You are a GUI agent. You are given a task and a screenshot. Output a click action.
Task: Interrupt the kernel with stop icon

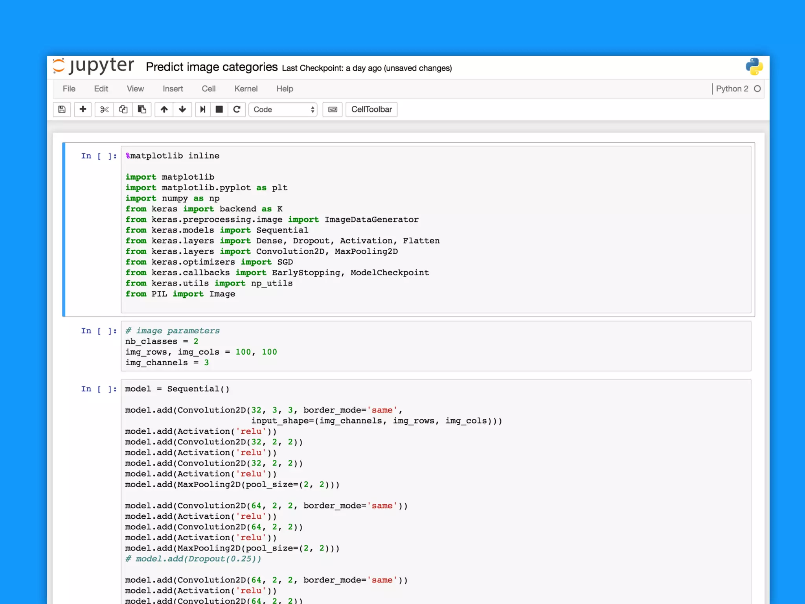219,109
